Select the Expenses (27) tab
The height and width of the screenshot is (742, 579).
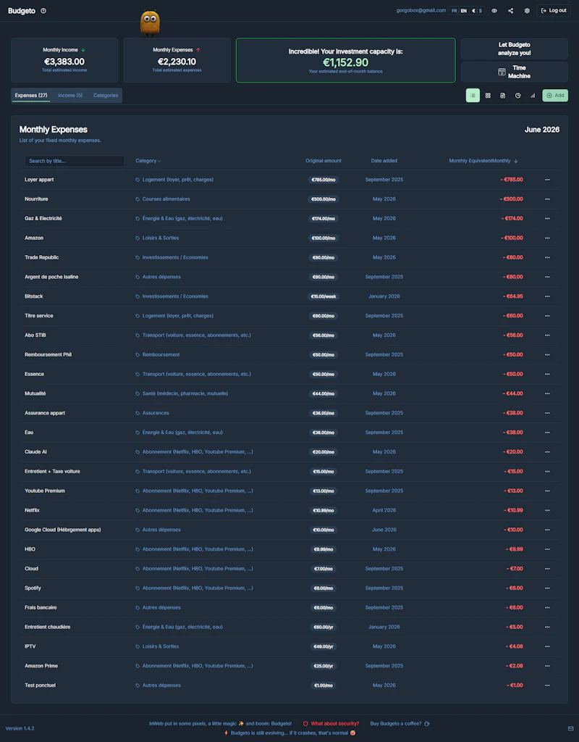click(x=31, y=96)
